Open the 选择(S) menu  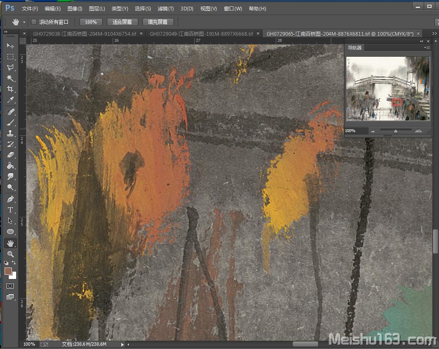[x=143, y=9]
